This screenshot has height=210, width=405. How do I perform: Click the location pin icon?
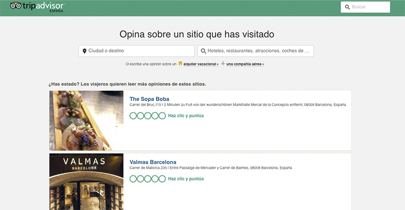point(84,51)
